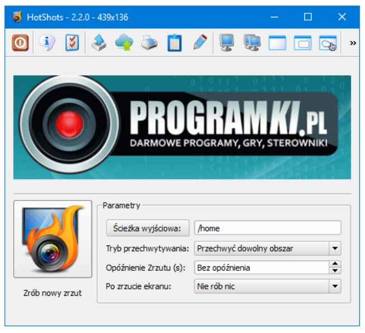Minimize the HotShots window
The height and width of the screenshot is (333, 365).
point(275,17)
